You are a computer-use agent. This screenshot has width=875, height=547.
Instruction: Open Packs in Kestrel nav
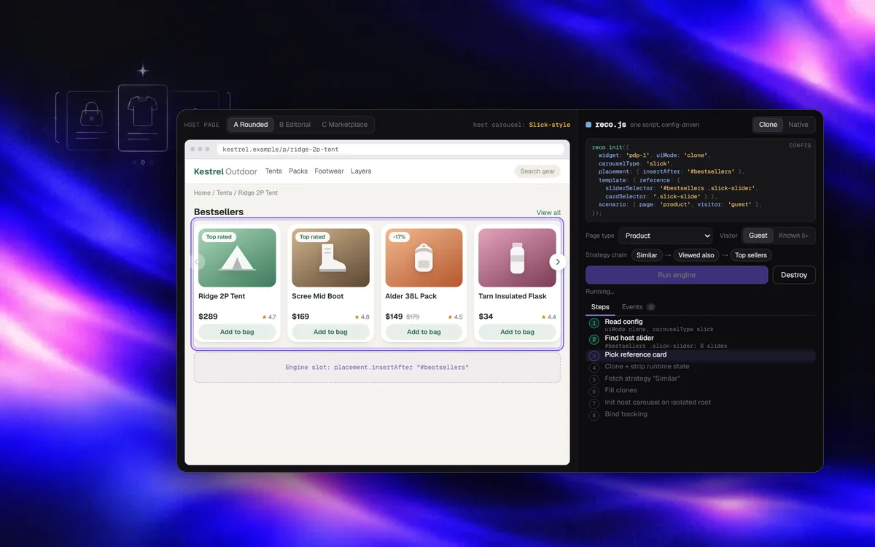coord(298,171)
